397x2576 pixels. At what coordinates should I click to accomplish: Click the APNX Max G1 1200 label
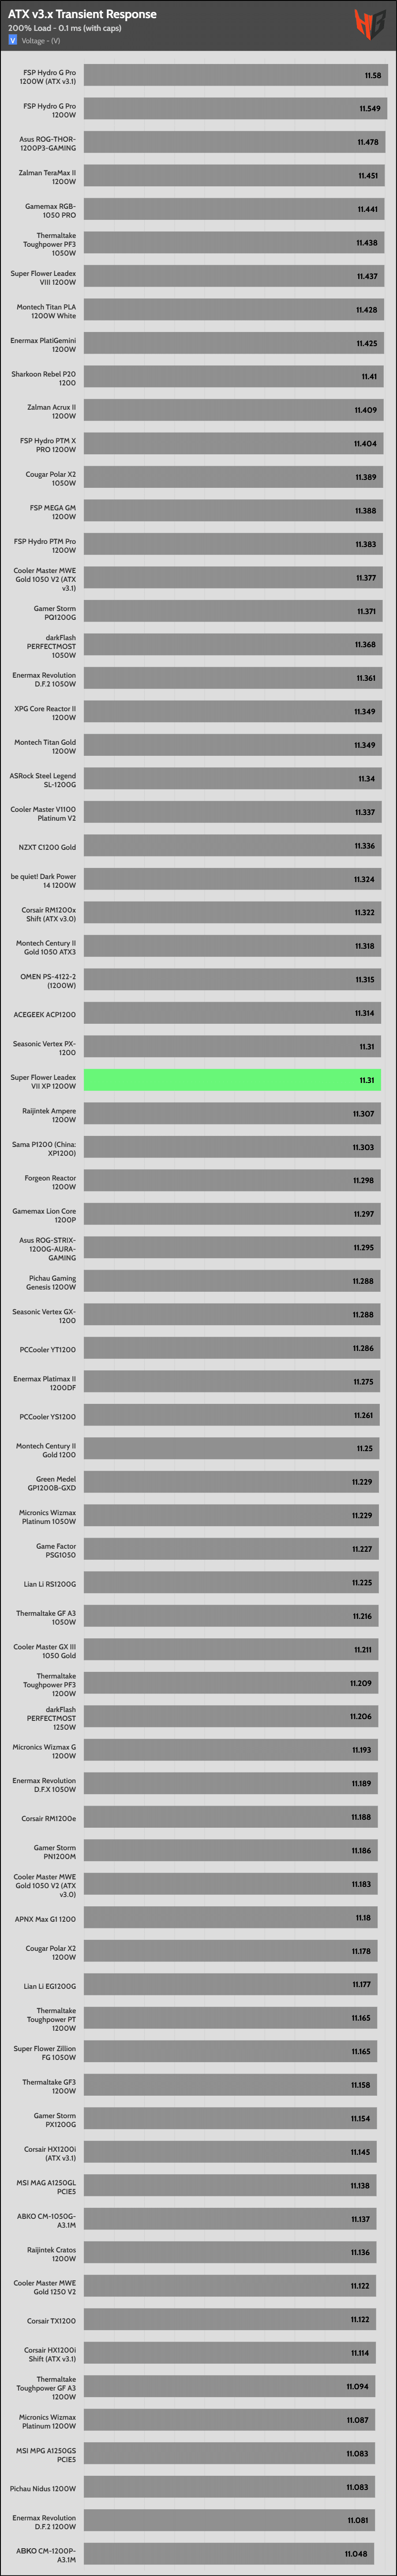point(45,1918)
